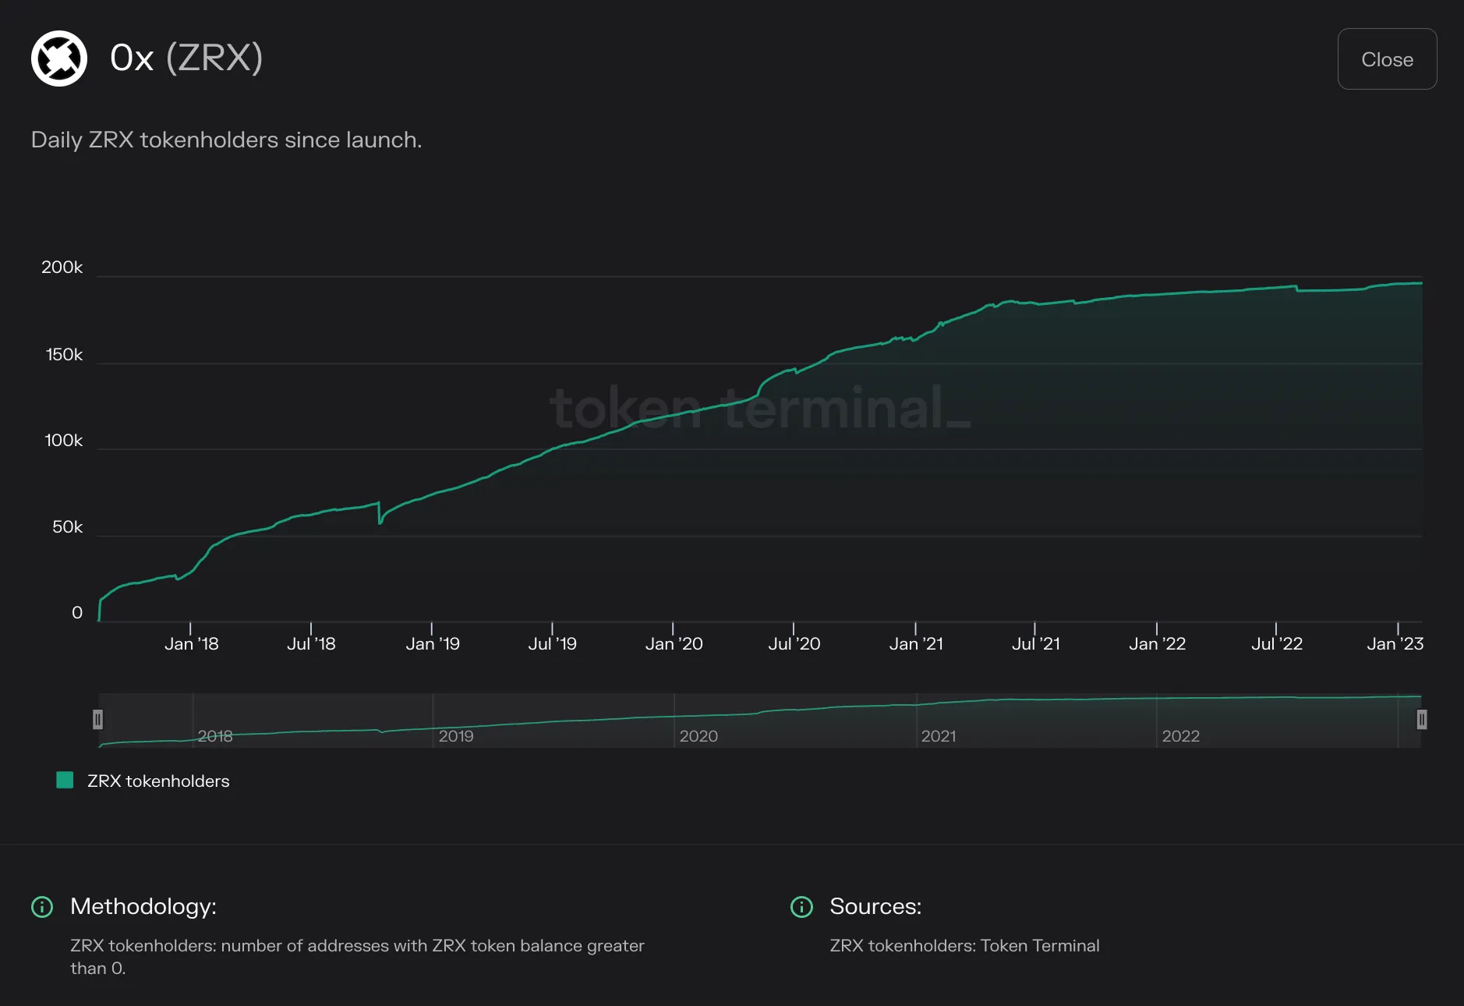Grab the right range slider handle
Viewport: 1464px width, 1006px height.
tap(1422, 719)
